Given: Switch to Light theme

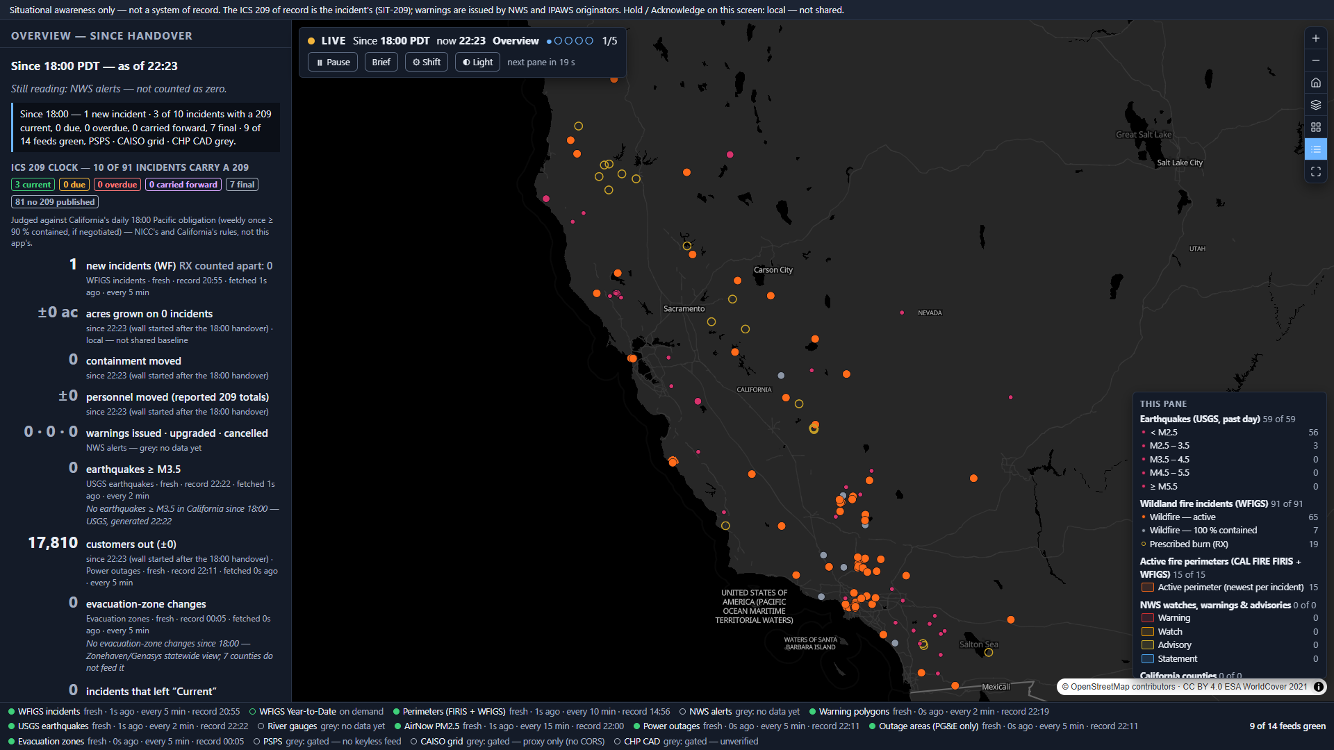Looking at the screenshot, I should pos(477,62).
